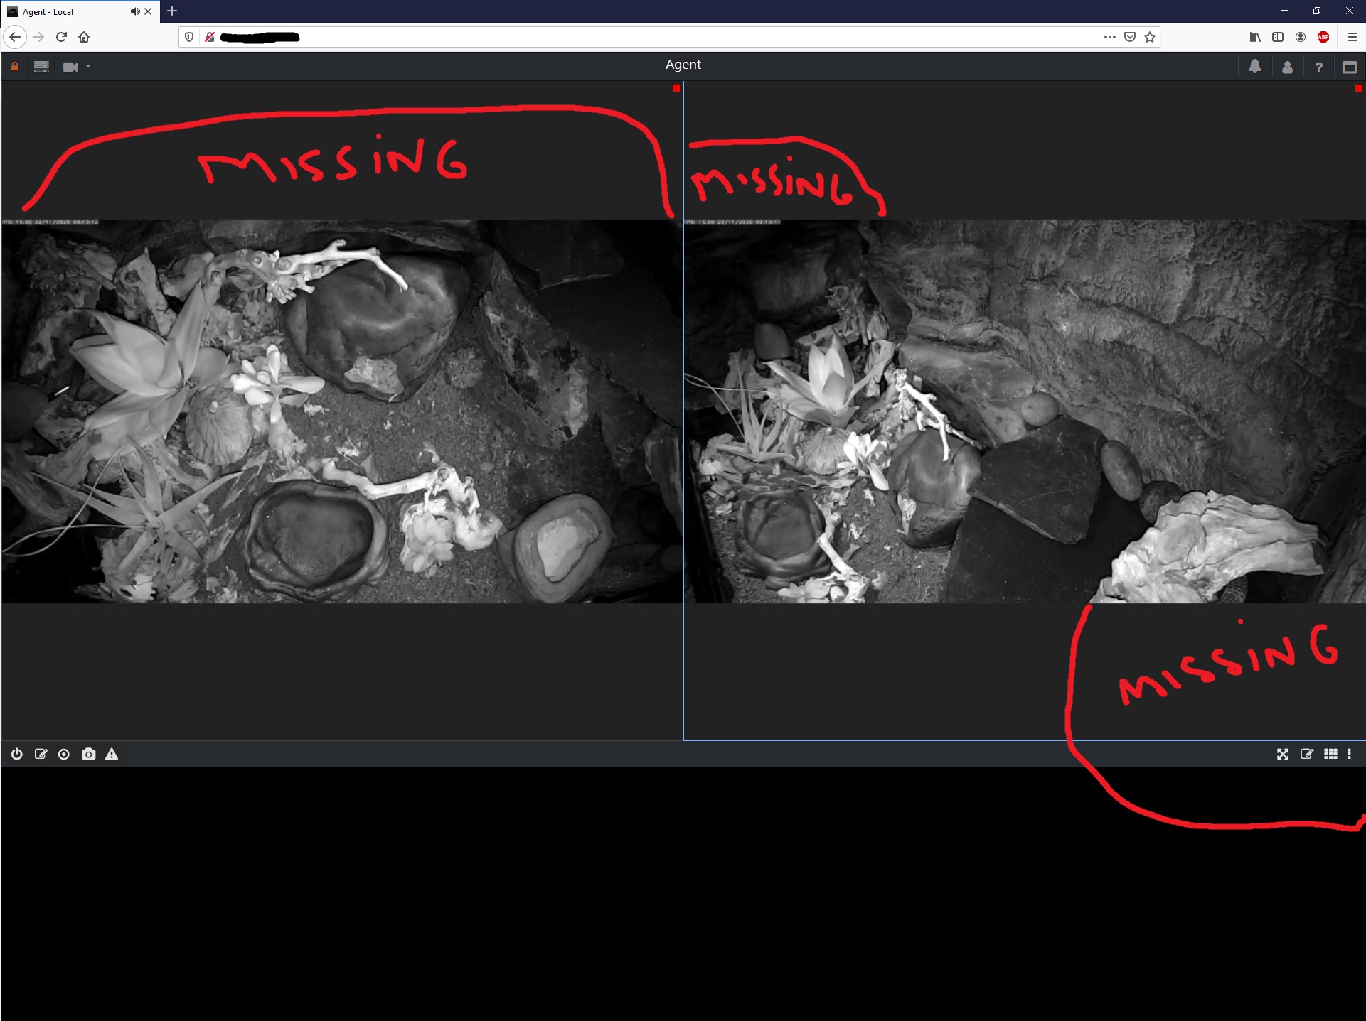
Task: Start recording with the record icon
Action: click(x=64, y=754)
